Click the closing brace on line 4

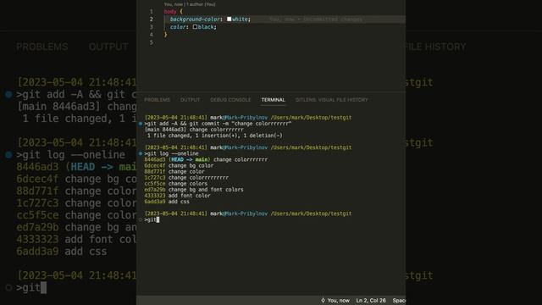[x=166, y=34]
